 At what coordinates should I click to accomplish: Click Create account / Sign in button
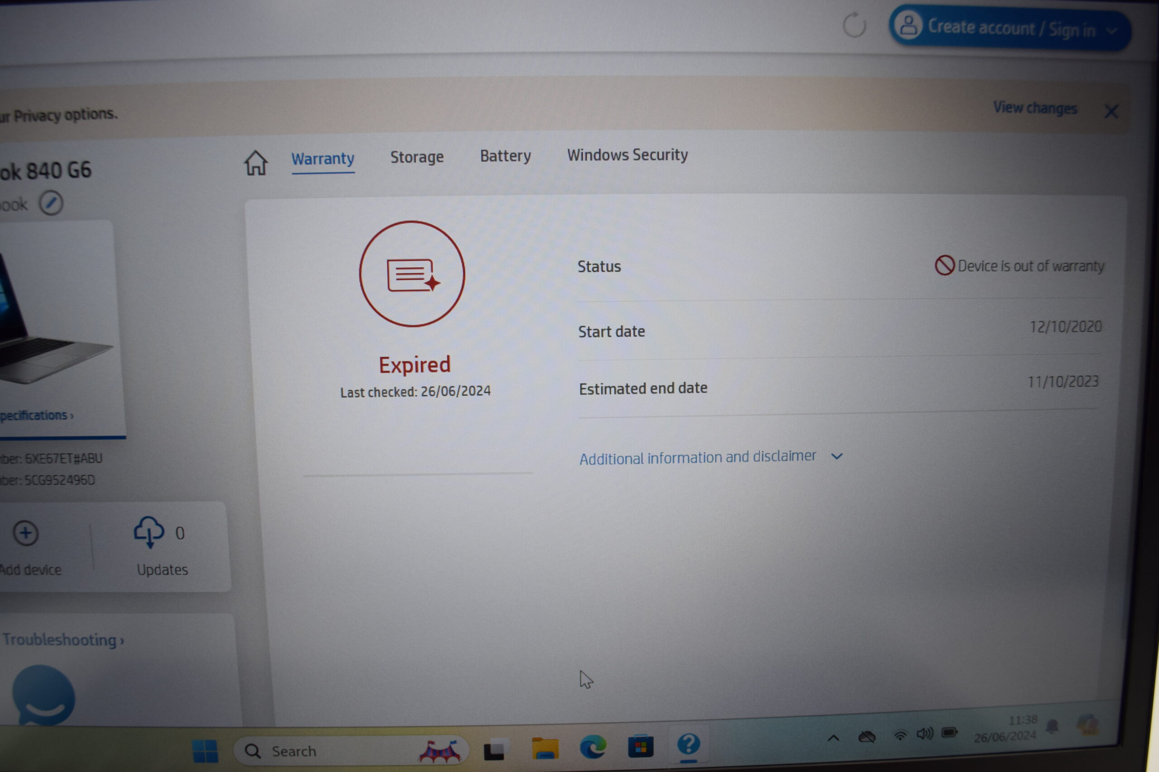point(1010,28)
